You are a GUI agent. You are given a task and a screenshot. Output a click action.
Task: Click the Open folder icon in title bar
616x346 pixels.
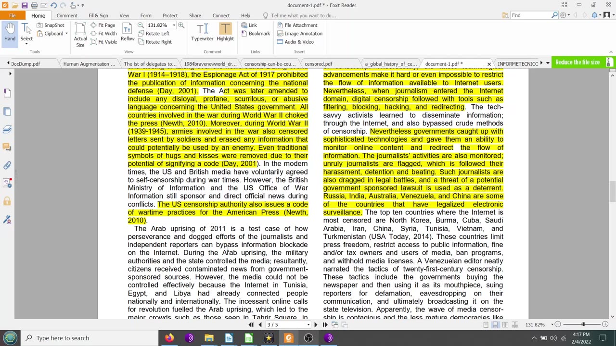click(14, 5)
